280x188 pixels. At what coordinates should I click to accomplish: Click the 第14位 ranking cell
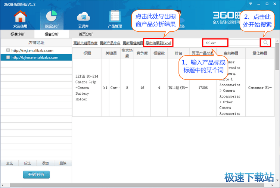click(178, 88)
